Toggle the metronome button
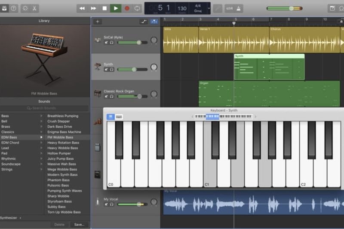The image size is (344, 229). point(238,8)
